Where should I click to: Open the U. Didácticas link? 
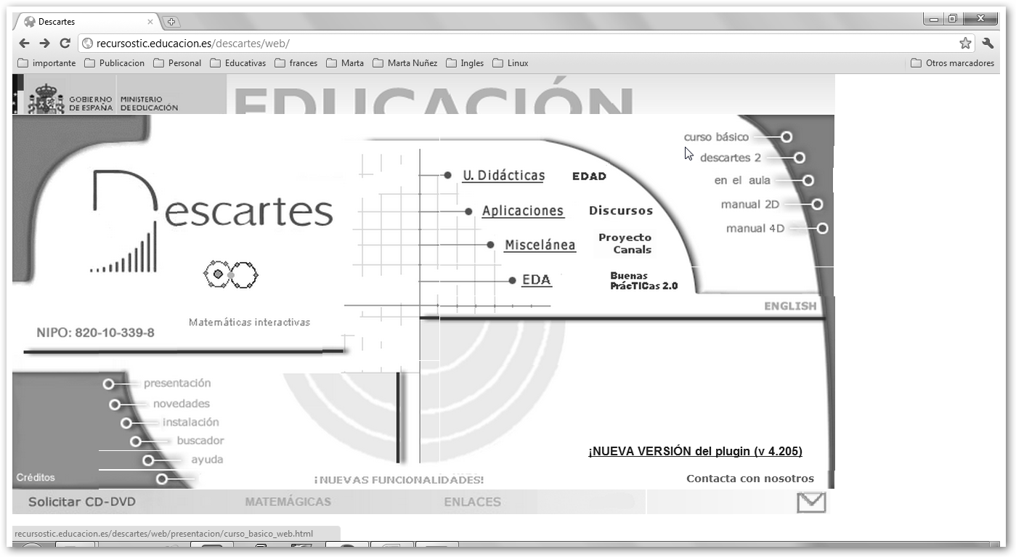tap(503, 176)
